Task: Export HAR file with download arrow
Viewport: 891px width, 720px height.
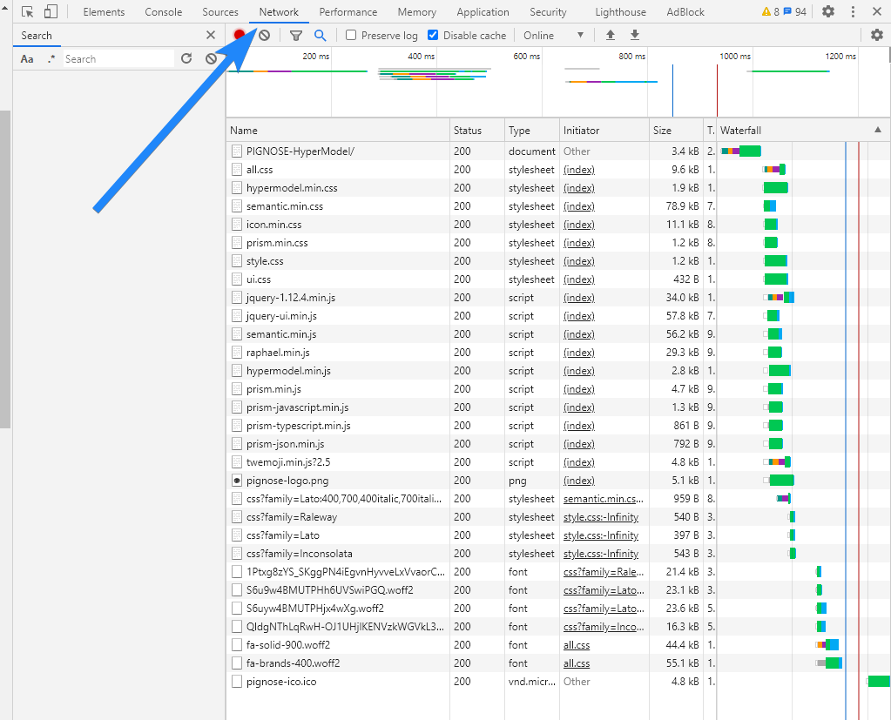Action: [x=635, y=35]
